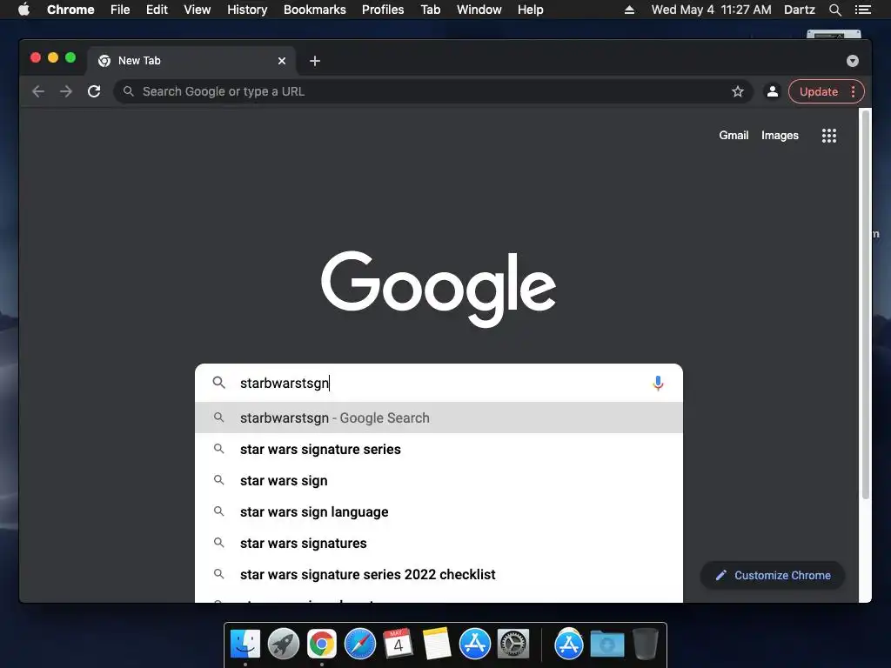Open Launchpad rocket in the Dock
Viewport: 891px width, 668px height.
point(284,645)
